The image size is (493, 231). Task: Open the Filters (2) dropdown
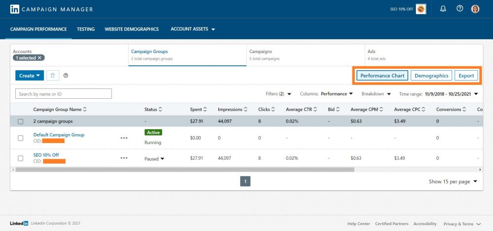pyautogui.click(x=278, y=94)
